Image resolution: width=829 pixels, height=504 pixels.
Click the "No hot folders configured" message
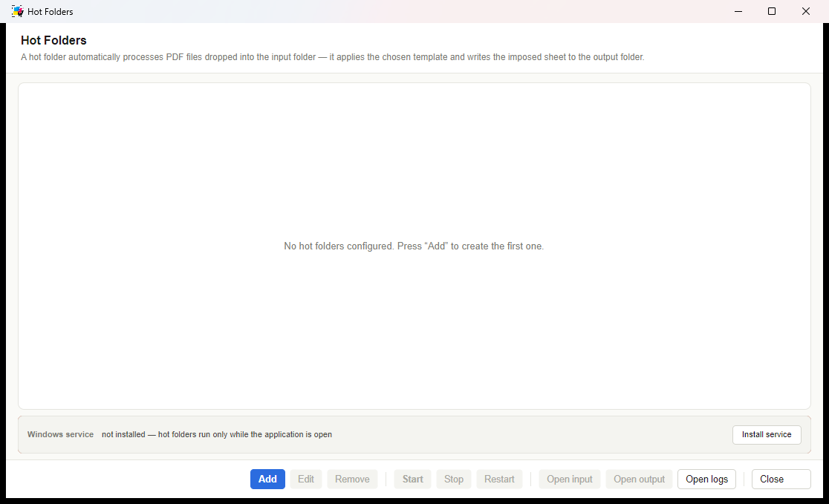(414, 246)
